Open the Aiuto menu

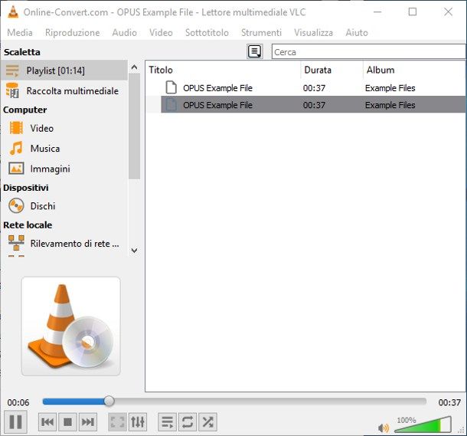357,32
